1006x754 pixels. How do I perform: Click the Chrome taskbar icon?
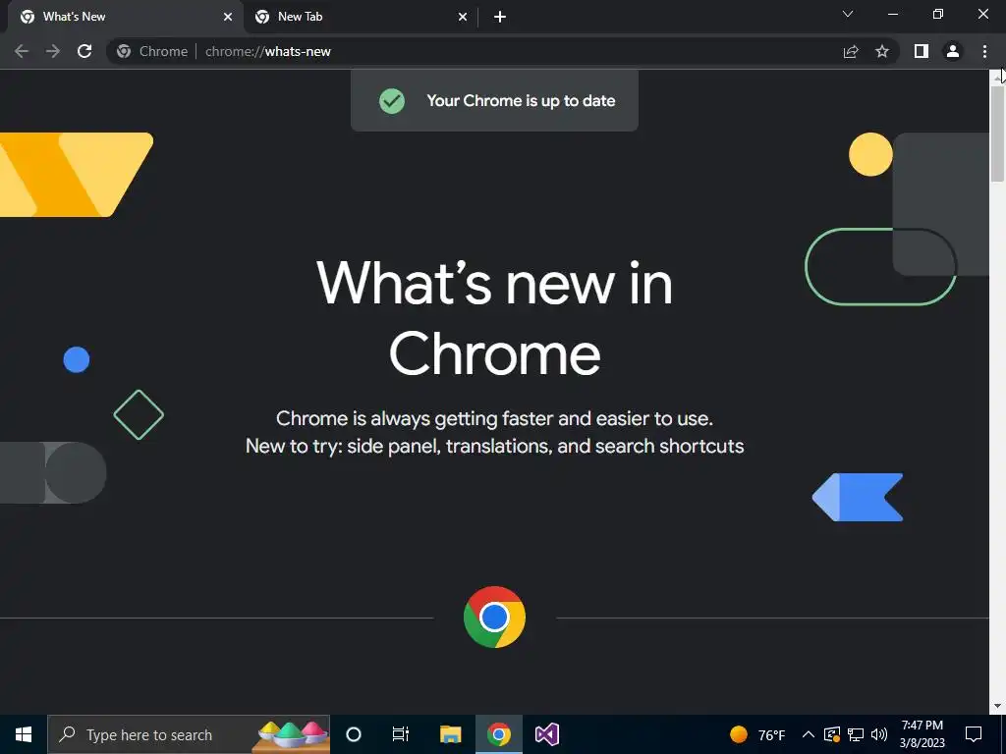(498, 734)
